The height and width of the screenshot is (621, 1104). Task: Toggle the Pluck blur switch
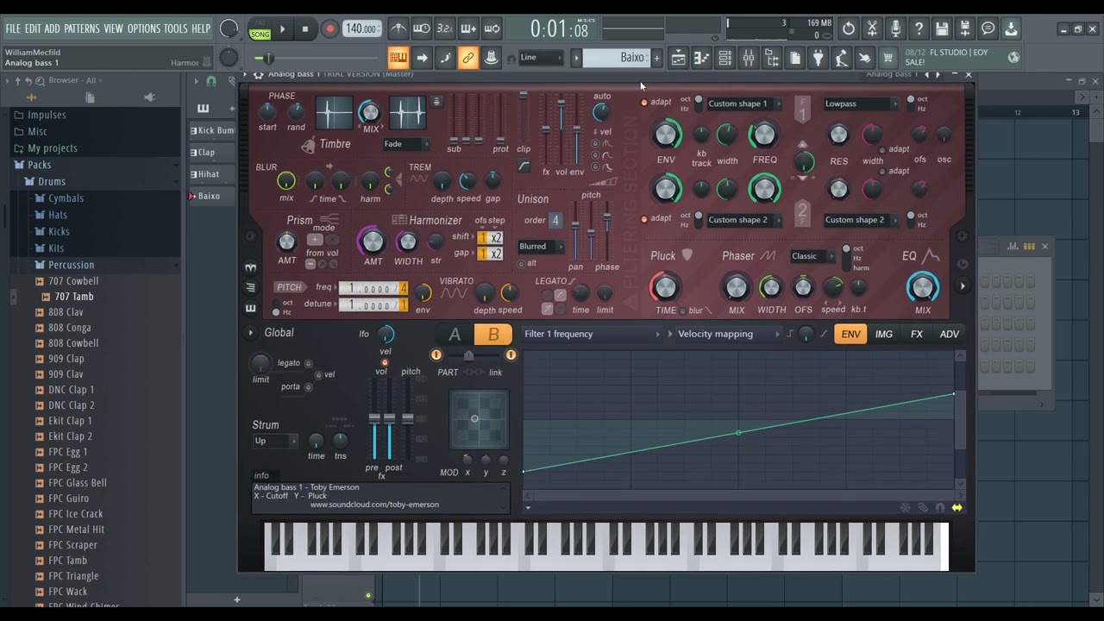(x=683, y=310)
